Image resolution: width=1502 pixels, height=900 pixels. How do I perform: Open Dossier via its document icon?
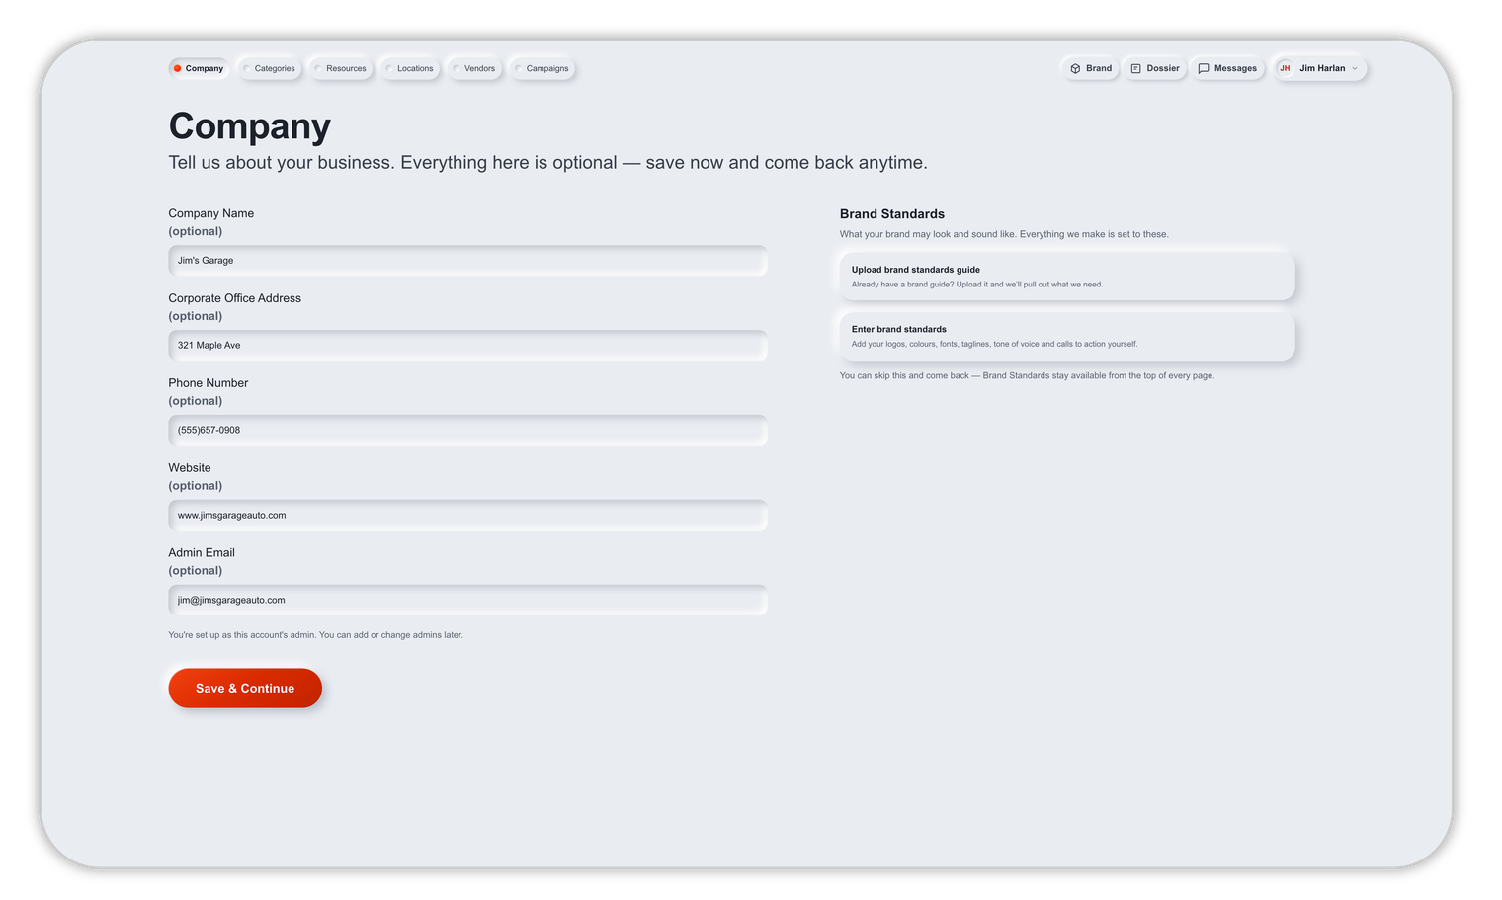(x=1135, y=69)
